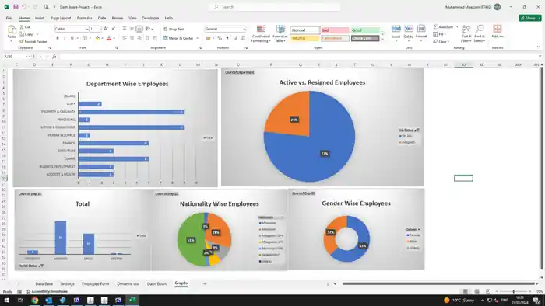Click the Insert cells icon
Viewport: 545px width, 306px height.
[x=396, y=29]
